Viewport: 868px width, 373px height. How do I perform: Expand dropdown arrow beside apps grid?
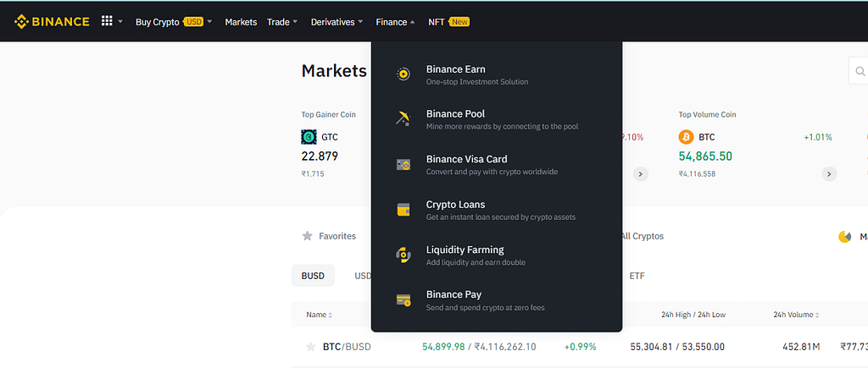pyautogui.click(x=120, y=21)
